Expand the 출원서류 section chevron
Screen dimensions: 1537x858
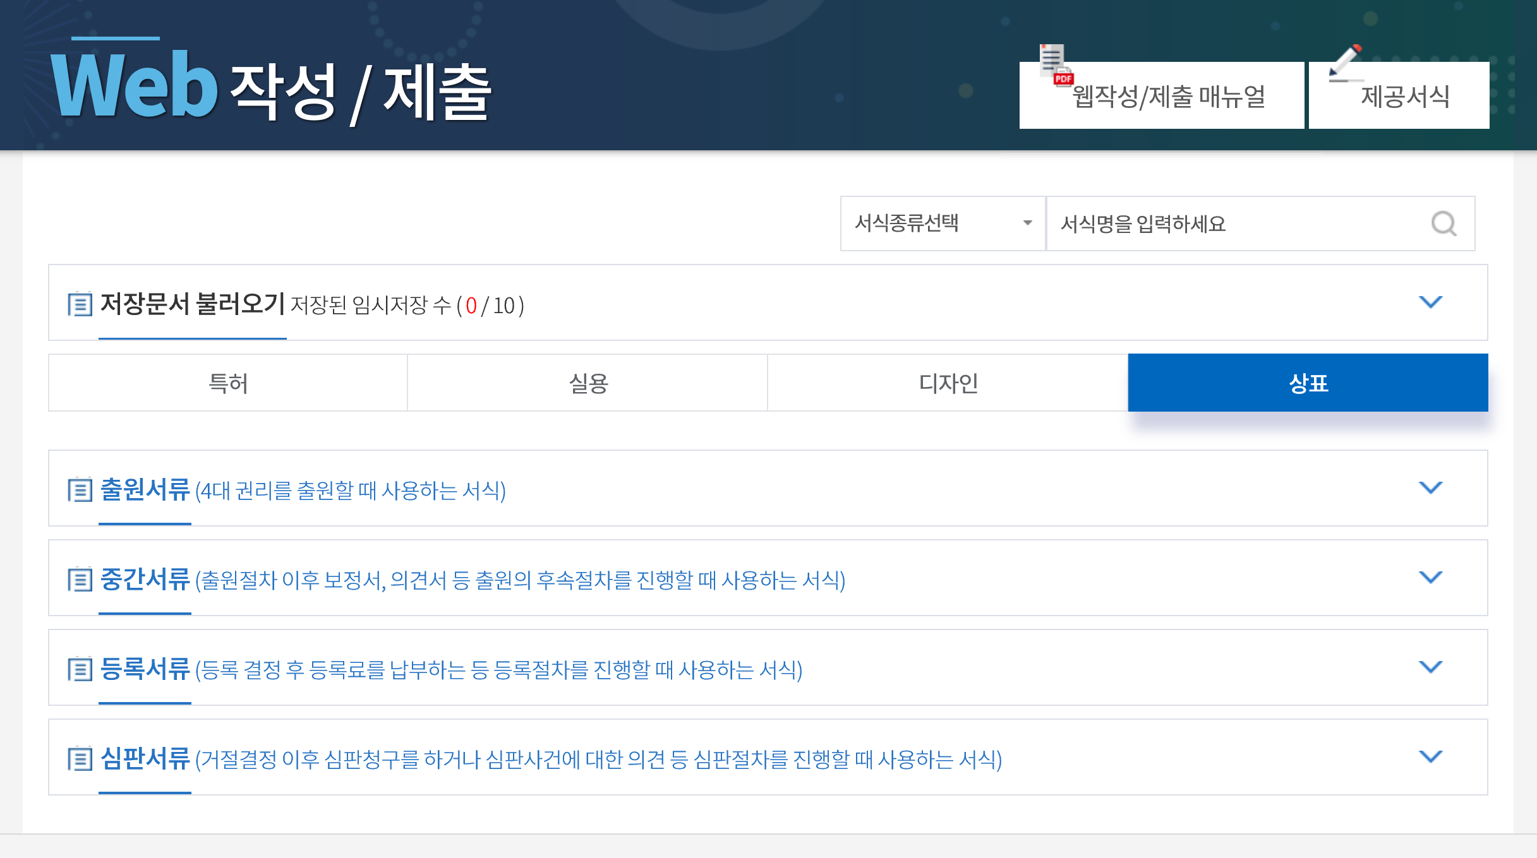1430,487
